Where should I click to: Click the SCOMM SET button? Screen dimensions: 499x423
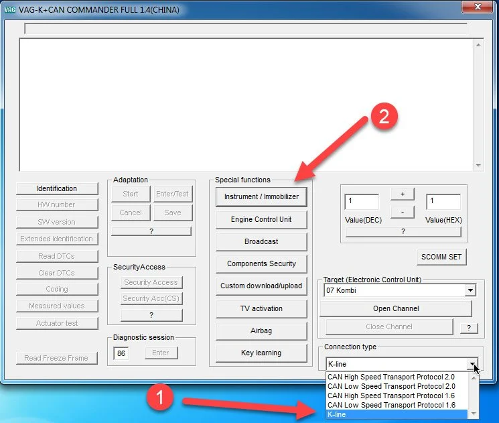(441, 257)
